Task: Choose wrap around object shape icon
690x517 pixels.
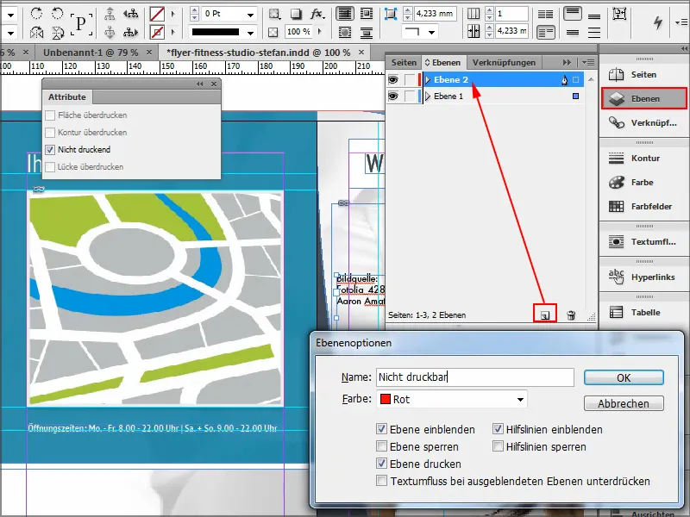Action: pyautogui.click(x=345, y=32)
